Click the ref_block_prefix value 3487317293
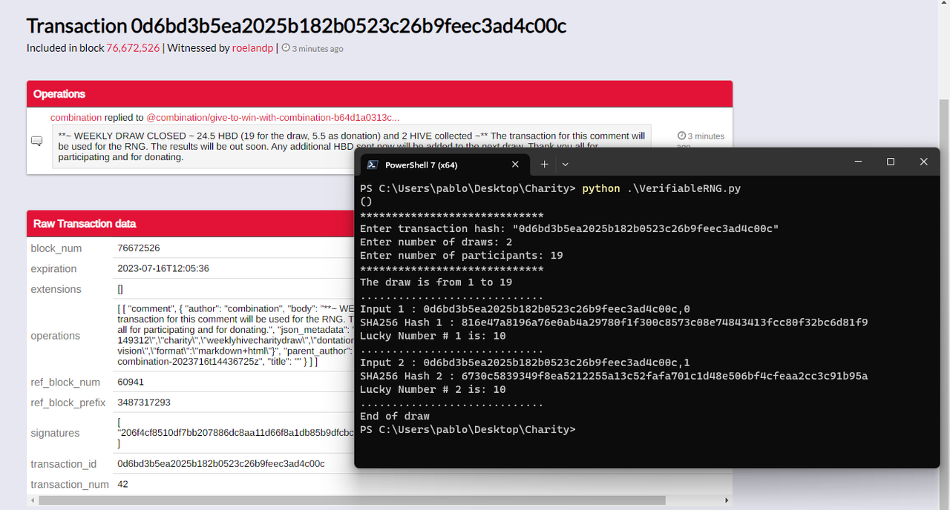Viewport: 950px width, 510px height. coord(144,403)
